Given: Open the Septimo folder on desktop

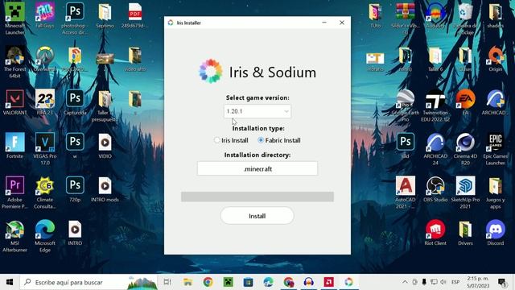Looking at the screenshot, I should coord(105,16).
